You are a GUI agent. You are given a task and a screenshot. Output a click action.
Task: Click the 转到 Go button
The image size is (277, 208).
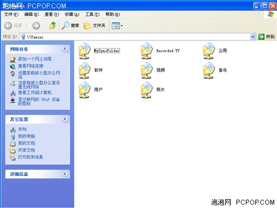pos(266,37)
